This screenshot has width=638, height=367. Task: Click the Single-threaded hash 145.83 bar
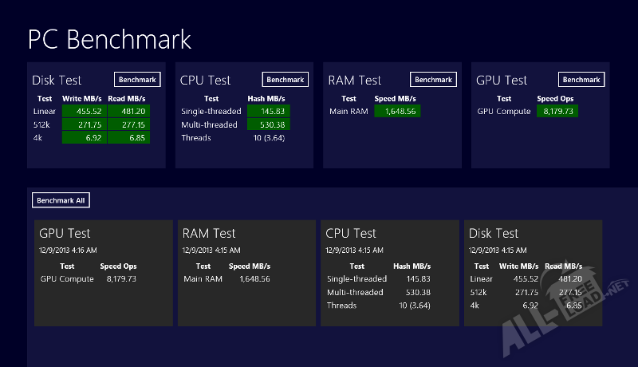(x=269, y=112)
